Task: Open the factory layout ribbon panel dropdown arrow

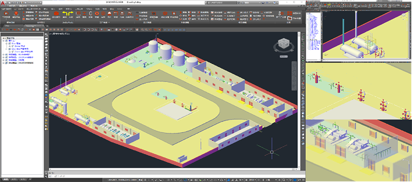Action: [109, 22]
